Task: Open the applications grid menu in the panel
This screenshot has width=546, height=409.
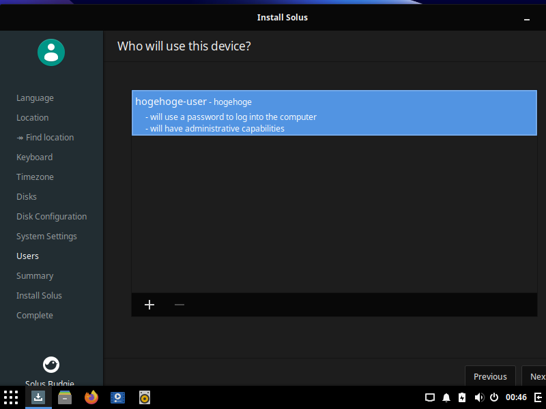Action: point(11,397)
